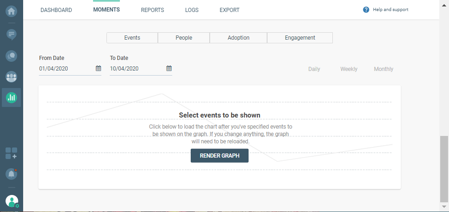Click the To Date field 10/04/2020
The image size is (449, 212).
[141, 68]
